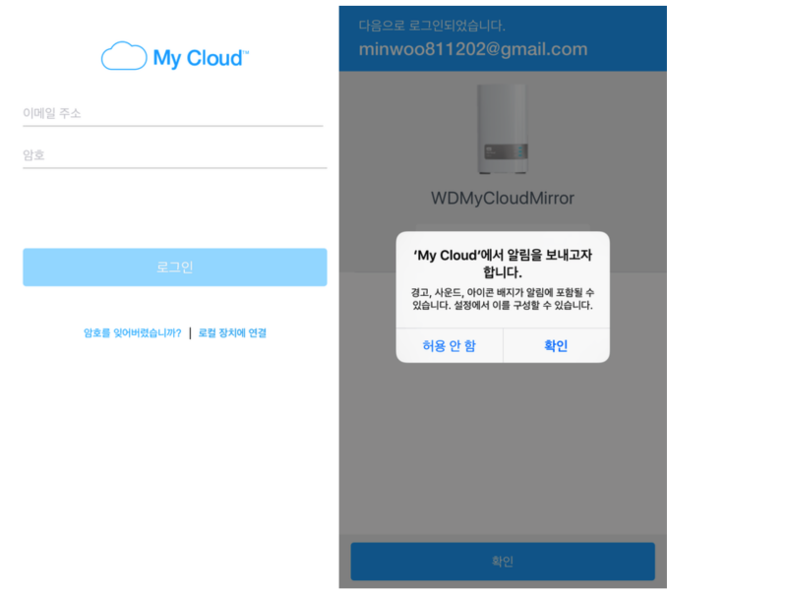Focus the password (암호) field

click(175, 155)
